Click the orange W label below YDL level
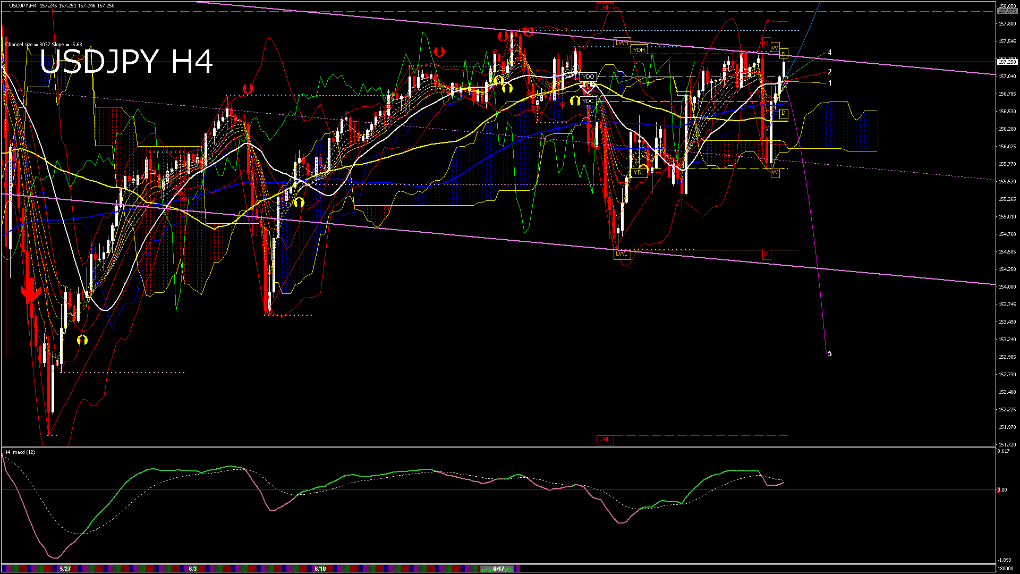This screenshot has width=1020, height=574. tap(775, 173)
